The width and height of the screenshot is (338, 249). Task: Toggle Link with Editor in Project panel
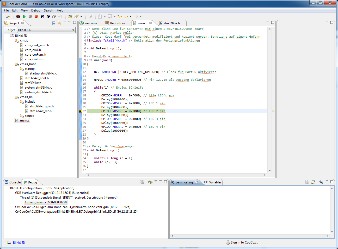59,23
